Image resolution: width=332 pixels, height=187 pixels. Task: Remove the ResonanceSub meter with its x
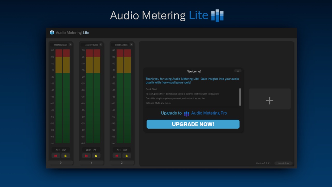pyautogui.click(x=131, y=45)
